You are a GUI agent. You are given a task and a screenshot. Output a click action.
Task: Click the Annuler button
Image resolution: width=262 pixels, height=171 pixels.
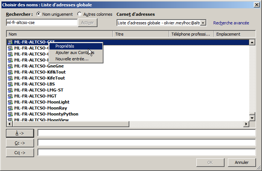pos(242,162)
